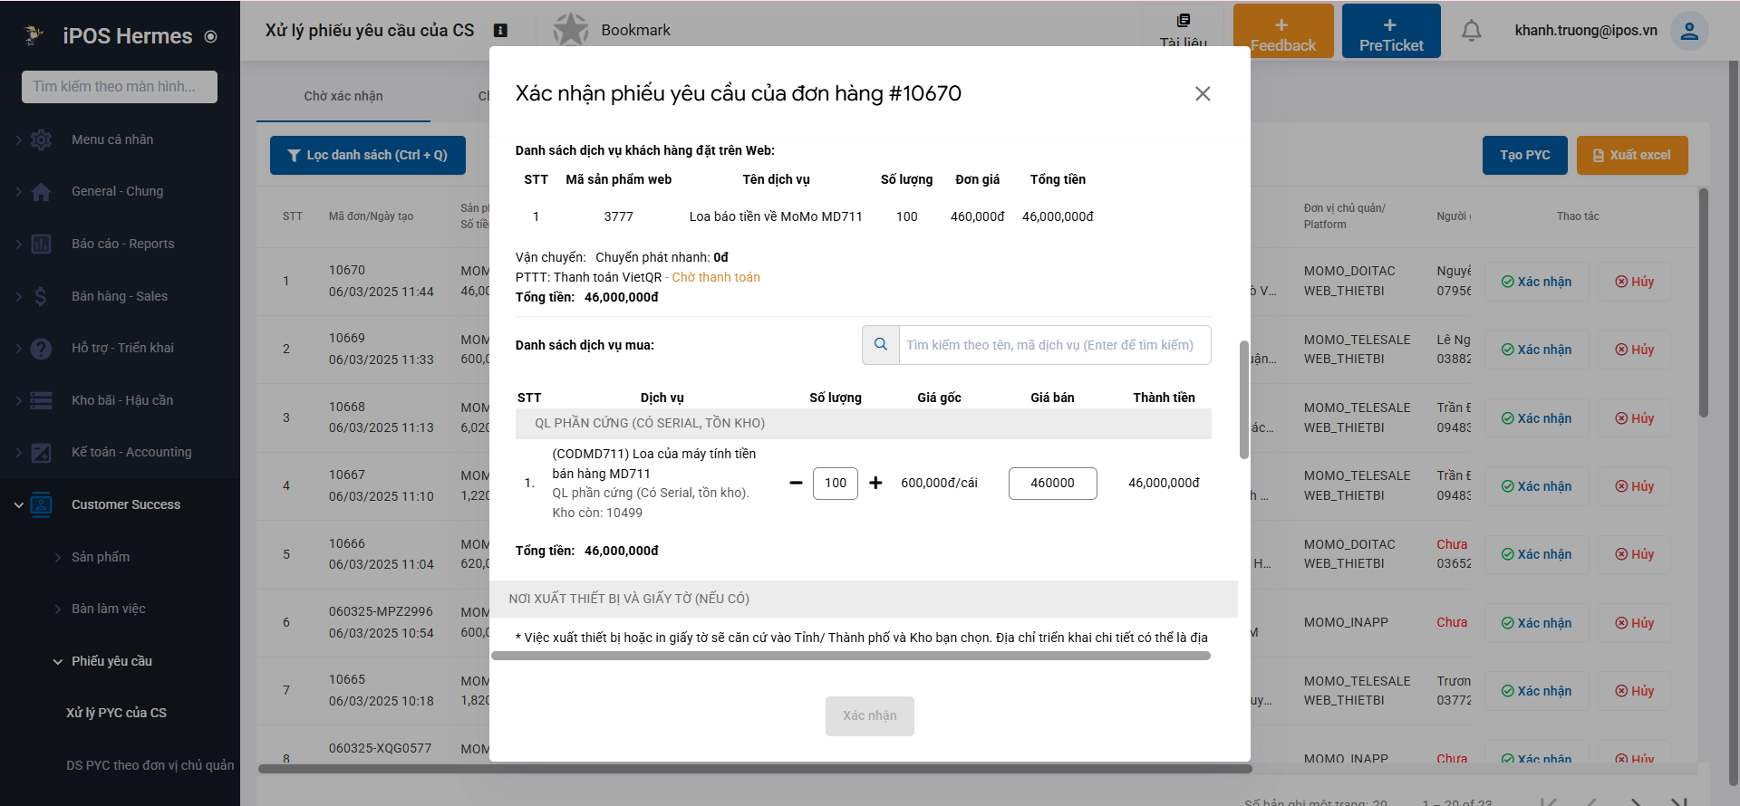The width and height of the screenshot is (1740, 806).
Task: Collapse the Customer Success section chevron
Action: coord(18,504)
